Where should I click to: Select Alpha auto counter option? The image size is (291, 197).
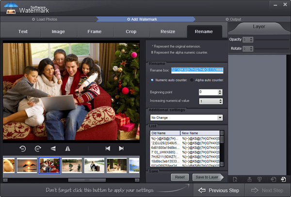tap(192, 80)
